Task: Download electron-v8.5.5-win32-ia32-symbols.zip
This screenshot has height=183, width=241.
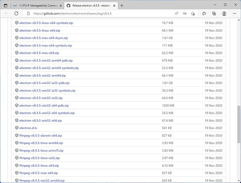Action: (x=47, y=90)
